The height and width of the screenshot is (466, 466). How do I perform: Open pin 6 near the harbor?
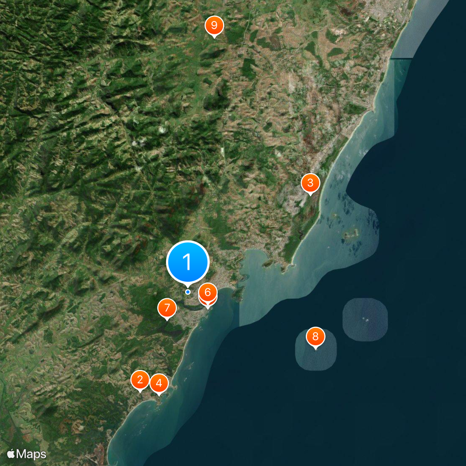point(209,293)
